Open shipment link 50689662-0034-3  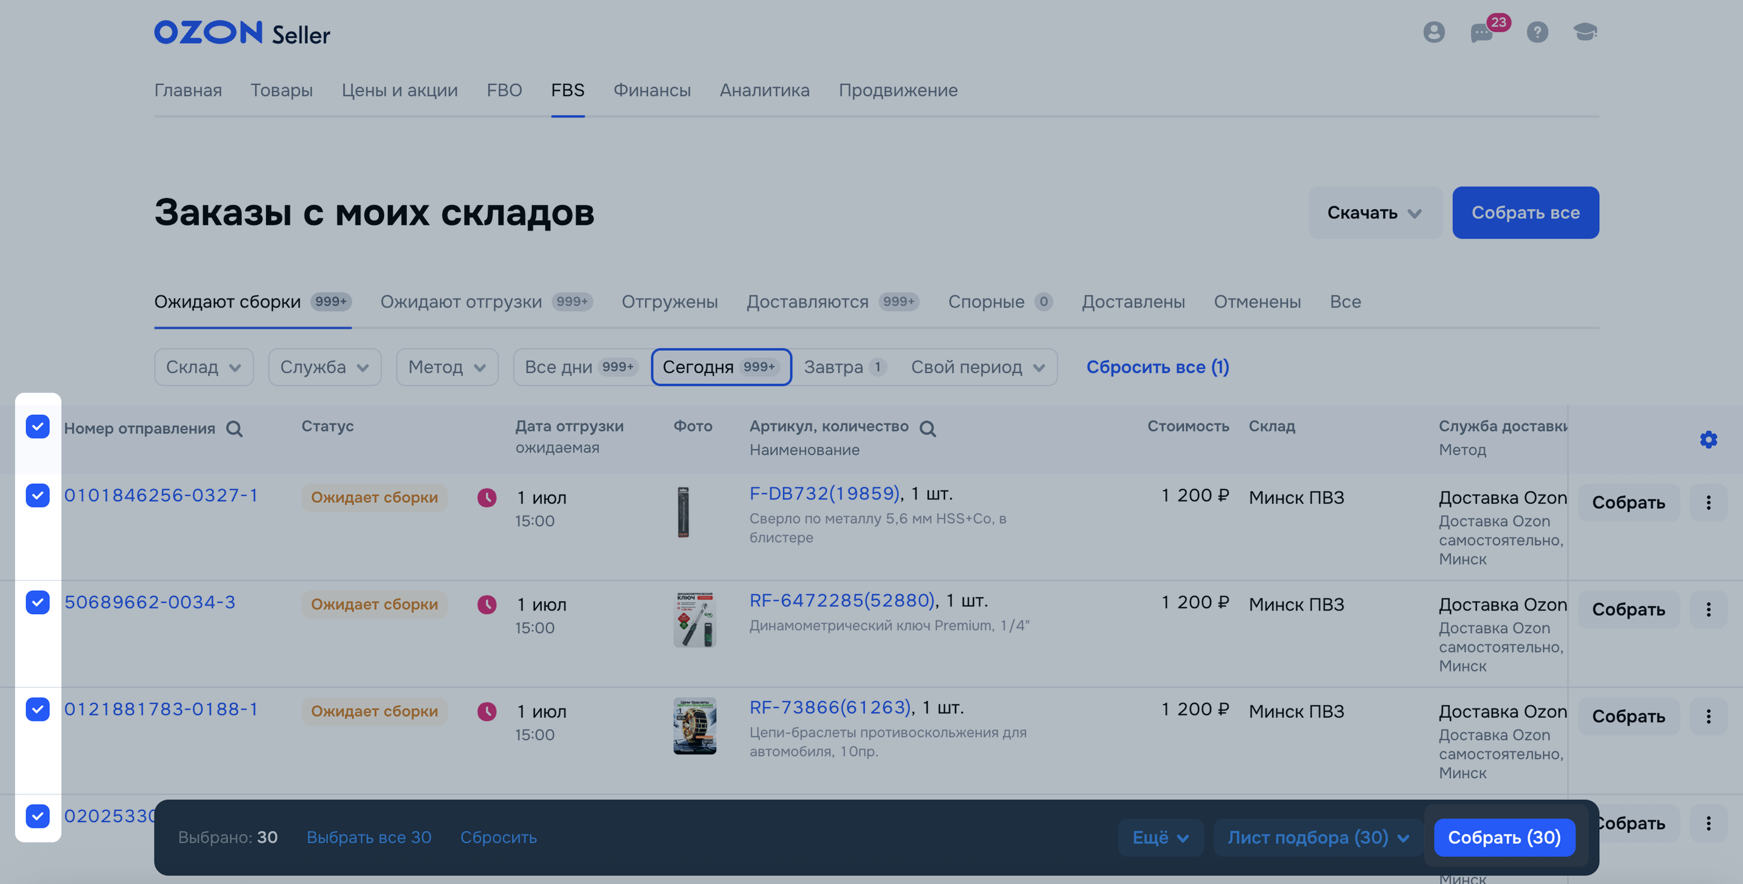click(x=149, y=602)
